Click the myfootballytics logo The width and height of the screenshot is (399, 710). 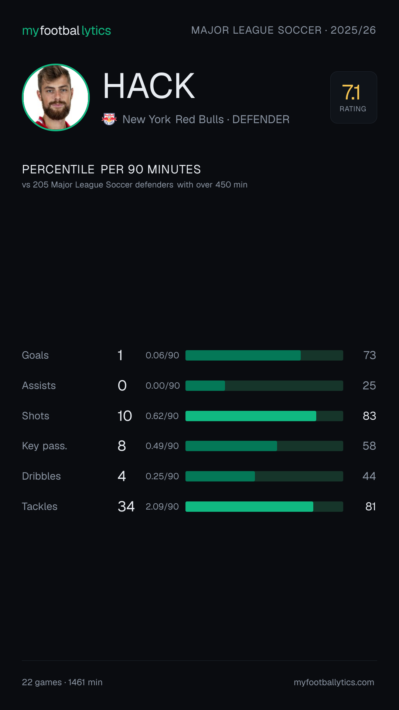[x=66, y=31]
